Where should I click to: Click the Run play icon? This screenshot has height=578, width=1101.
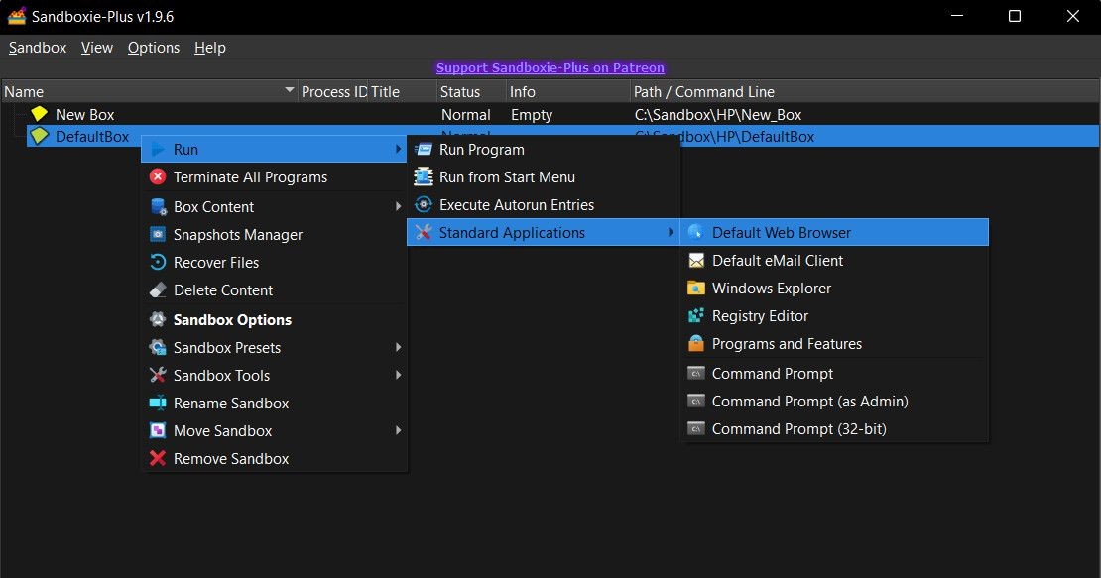(158, 150)
